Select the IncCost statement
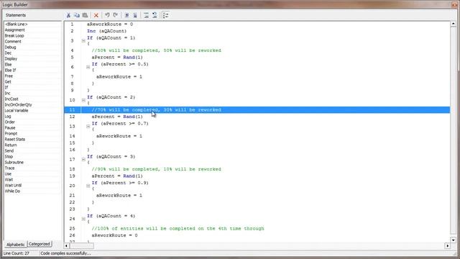The height and width of the screenshot is (259, 460). click(x=11, y=99)
